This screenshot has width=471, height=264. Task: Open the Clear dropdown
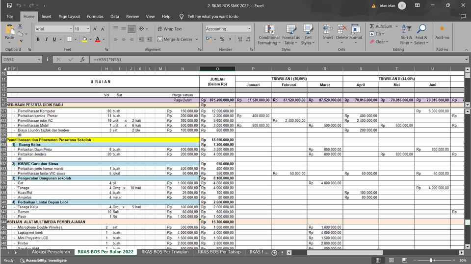[379, 42]
